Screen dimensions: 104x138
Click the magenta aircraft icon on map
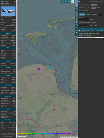[x=39, y=69]
